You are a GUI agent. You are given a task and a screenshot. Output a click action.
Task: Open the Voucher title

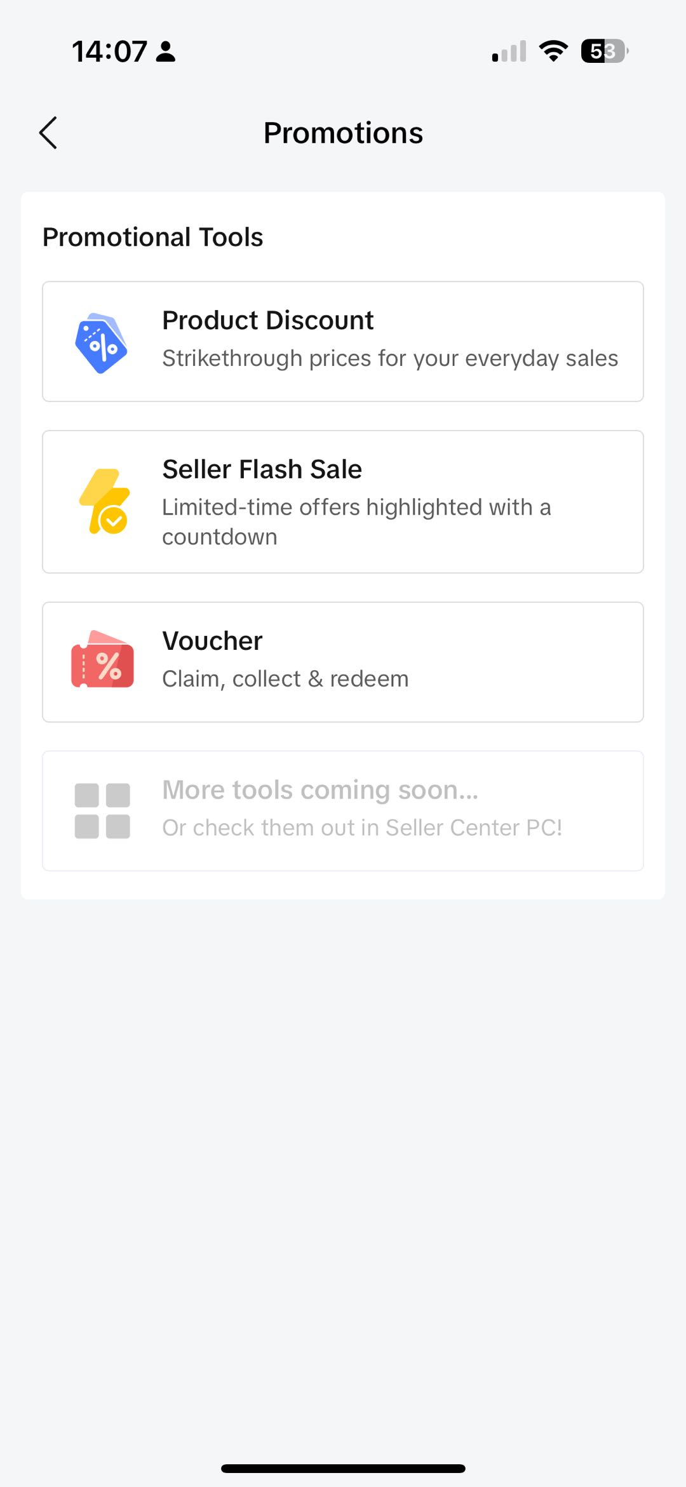click(x=212, y=641)
